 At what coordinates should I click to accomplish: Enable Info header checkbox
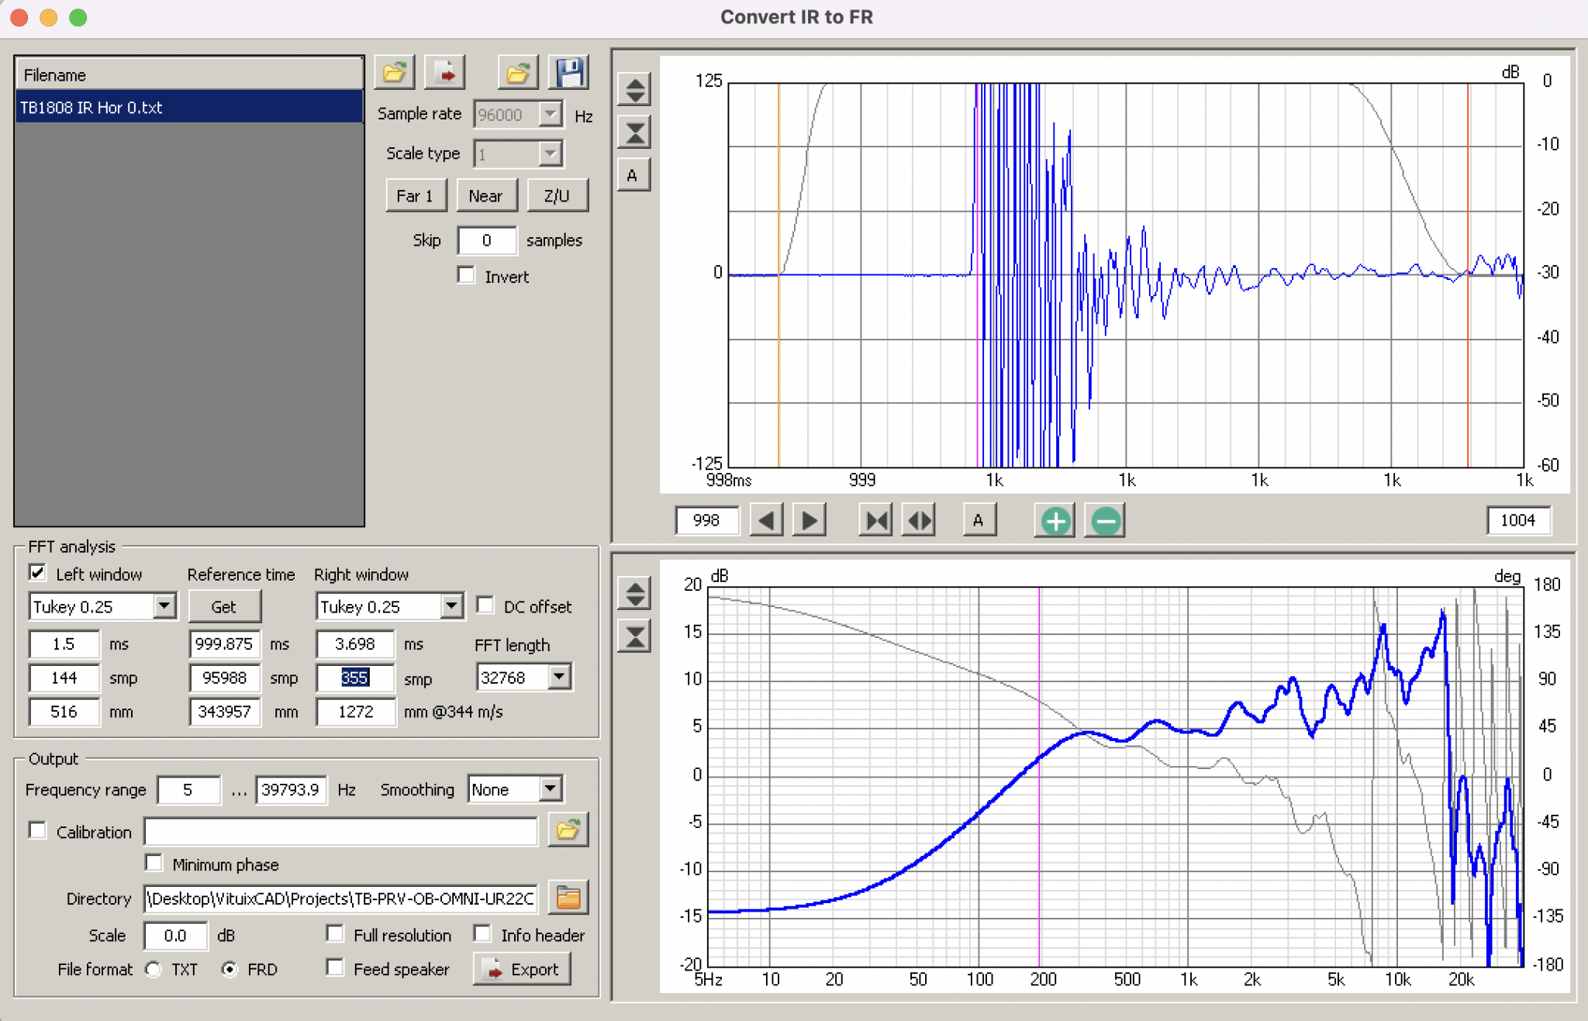point(482,934)
